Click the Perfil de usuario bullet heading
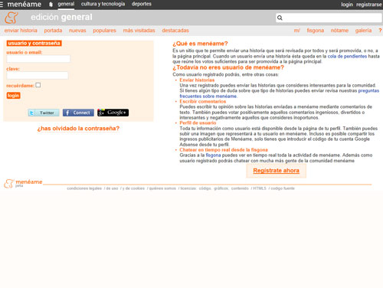383x288 pixels. (198, 123)
